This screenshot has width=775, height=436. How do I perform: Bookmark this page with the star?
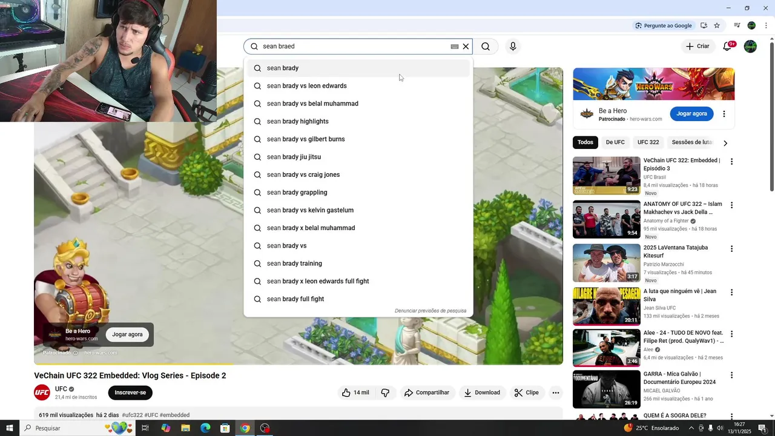click(x=717, y=25)
